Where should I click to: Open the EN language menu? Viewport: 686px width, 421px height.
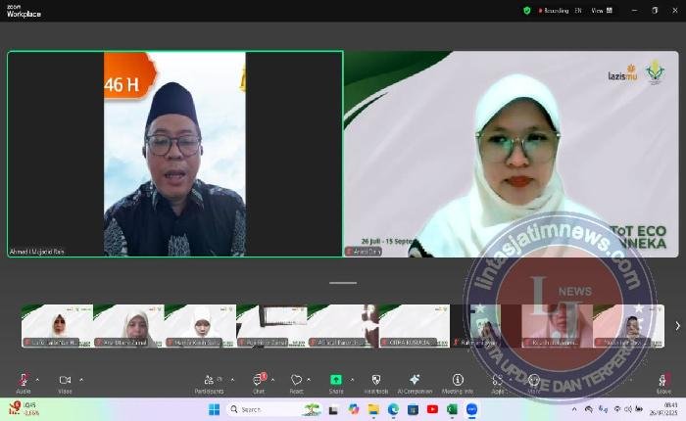click(x=577, y=10)
